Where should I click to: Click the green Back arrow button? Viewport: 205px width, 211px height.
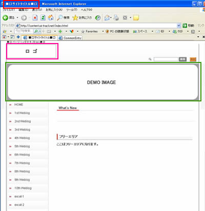(5, 17)
